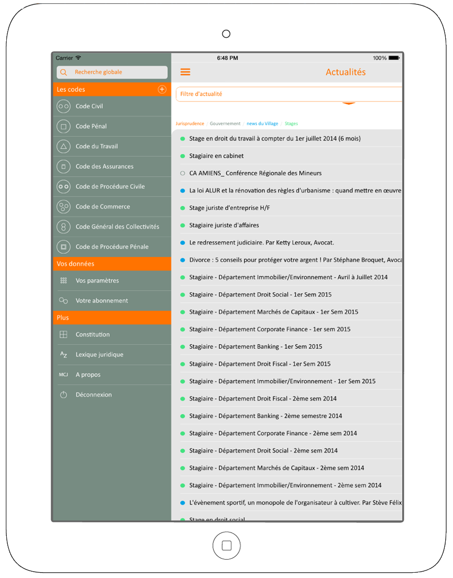Screen dimensions: 453x578
Task: Tap the search magnifier icon
Action: (x=64, y=72)
